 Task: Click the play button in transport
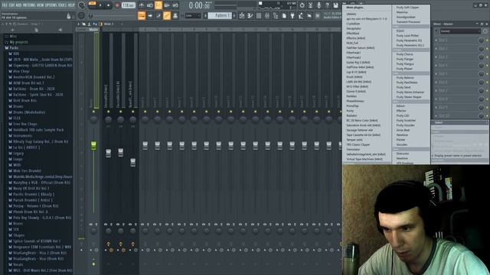tap(100, 5)
